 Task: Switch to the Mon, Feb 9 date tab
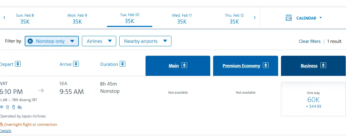tap(77, 18)
